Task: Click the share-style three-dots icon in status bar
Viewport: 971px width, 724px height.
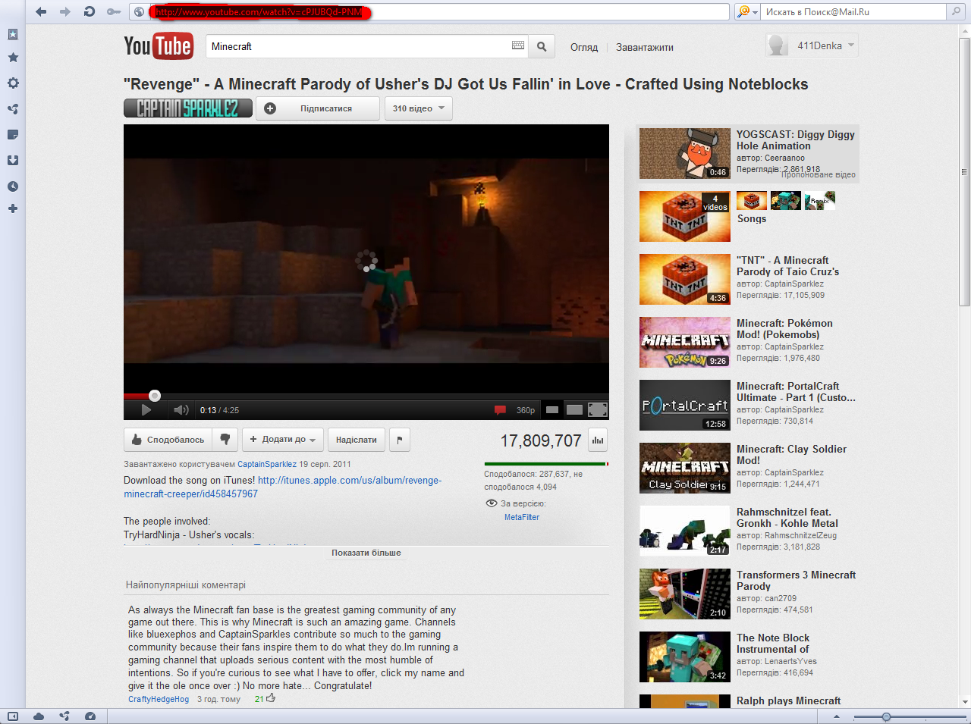Action: [x=64, y=716]
